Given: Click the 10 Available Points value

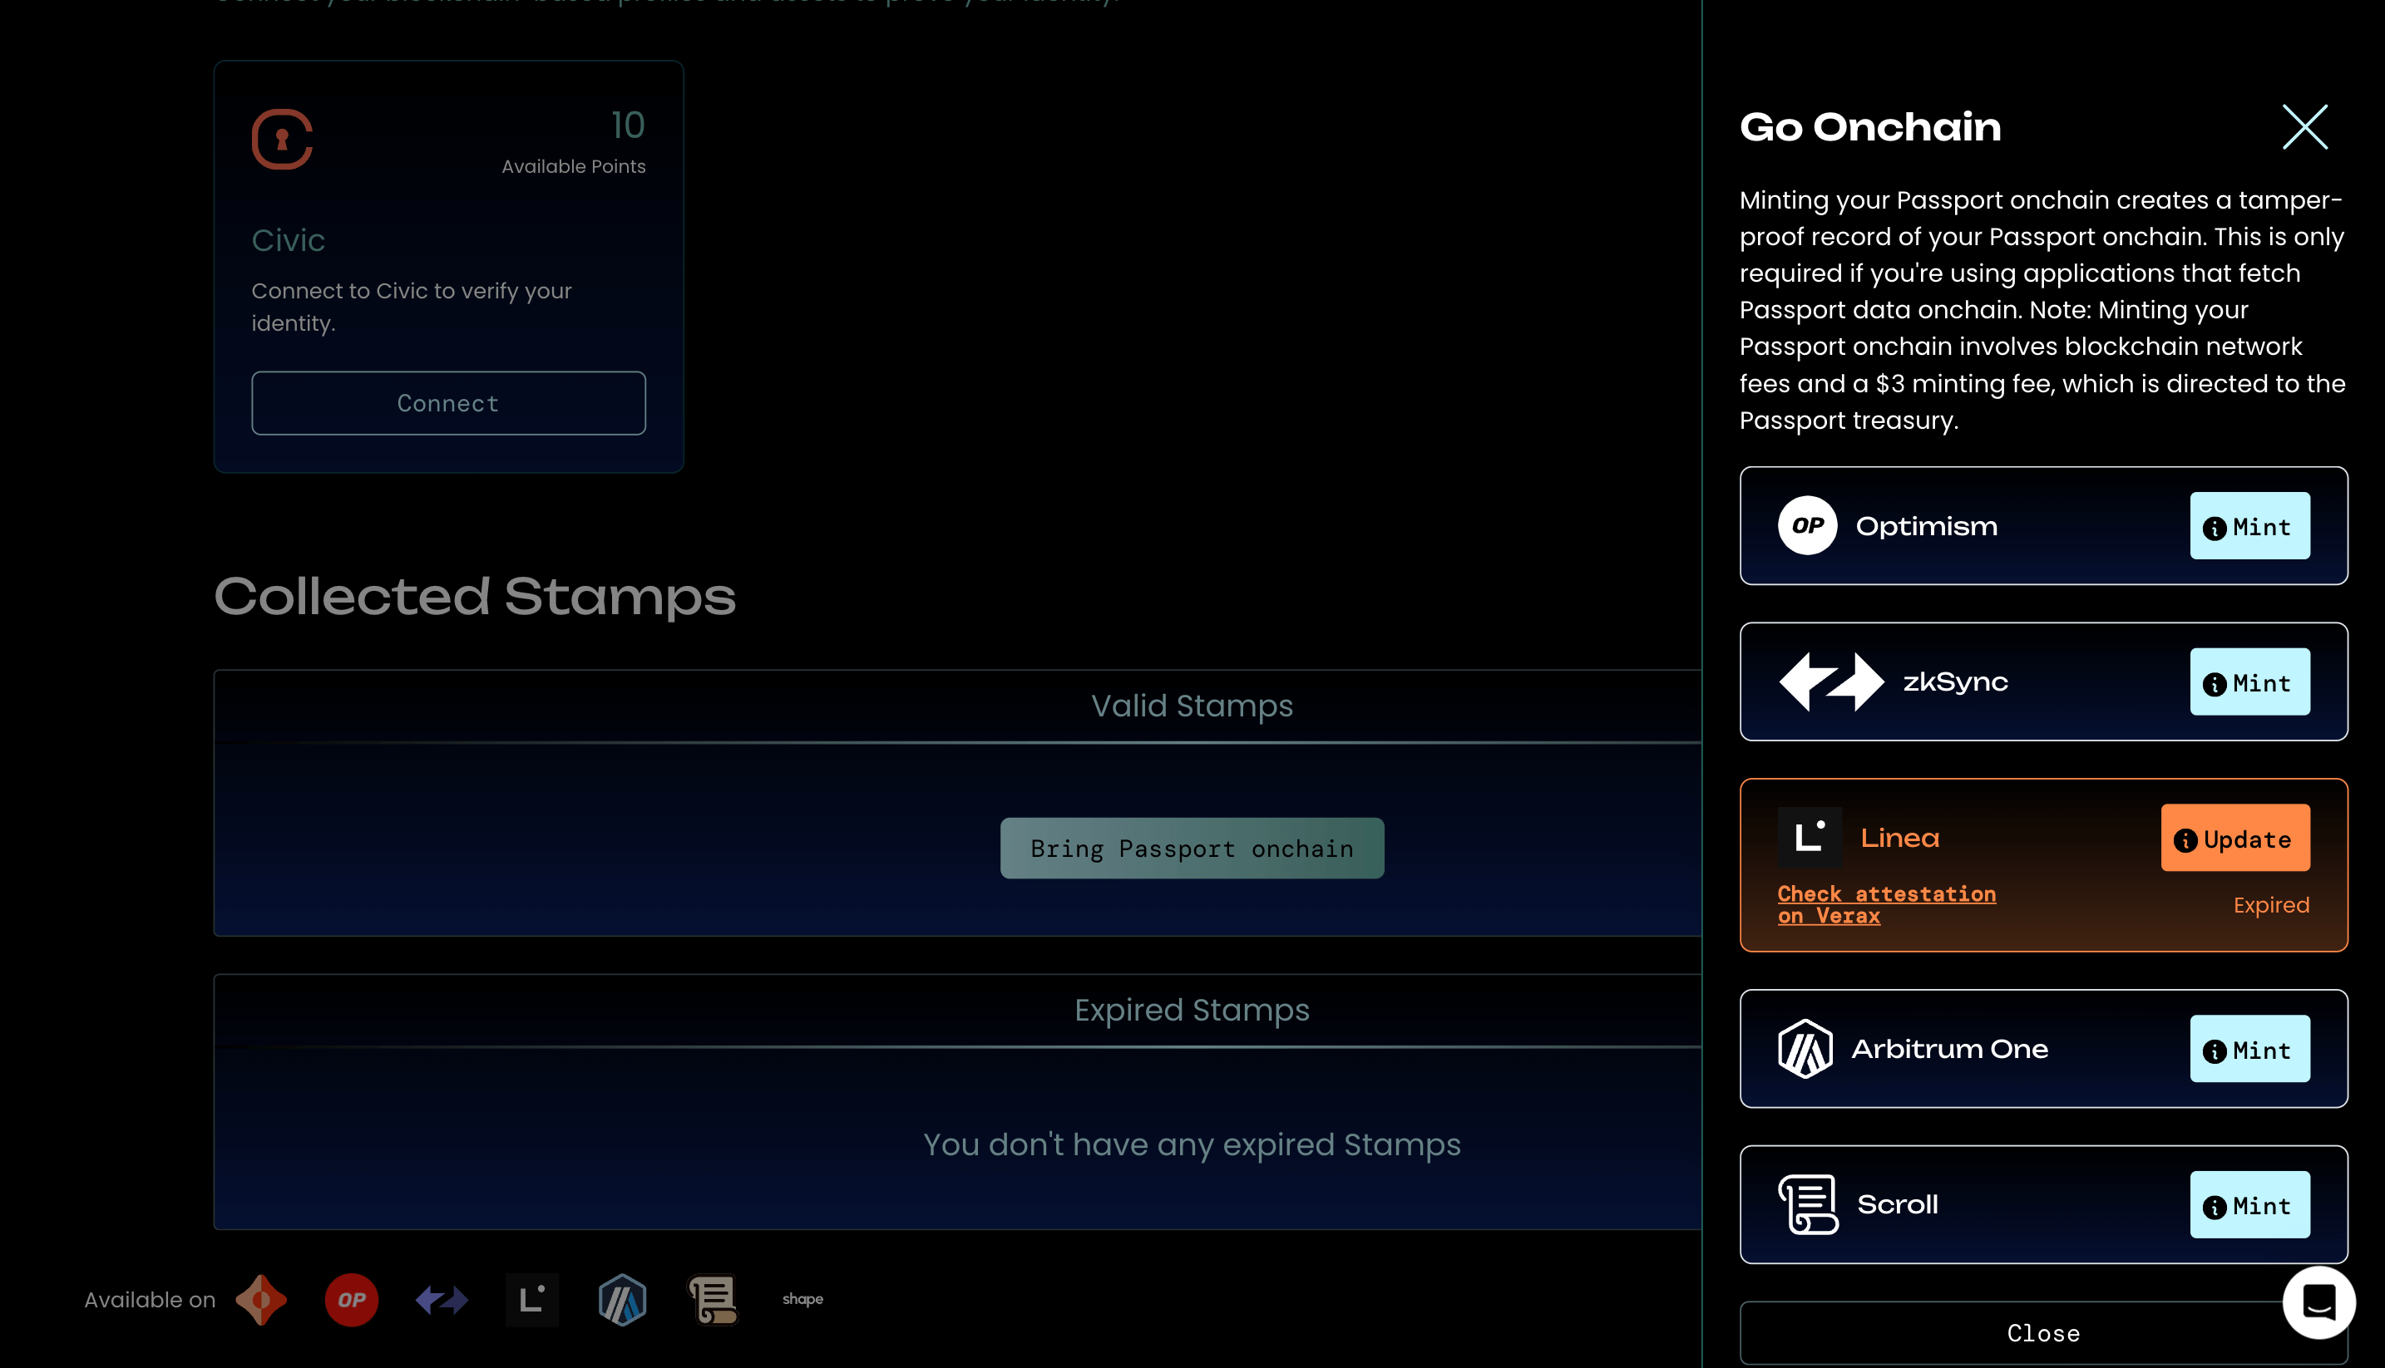Looking at the screenshot, I should [627, 125].
